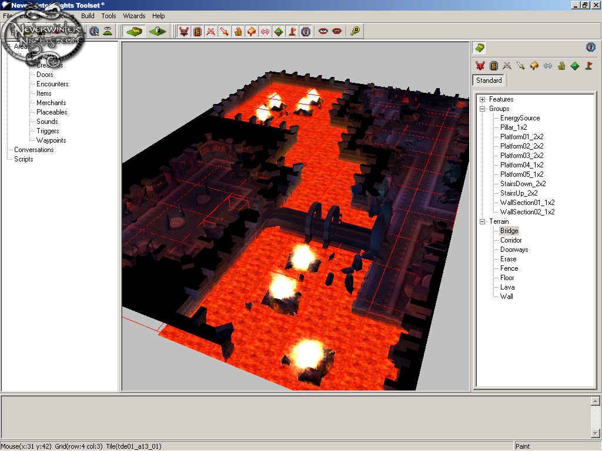Click the green terrain tile icon in main toolbar
This screenshot has width=602, height=451.
click(x=135, y=31)
